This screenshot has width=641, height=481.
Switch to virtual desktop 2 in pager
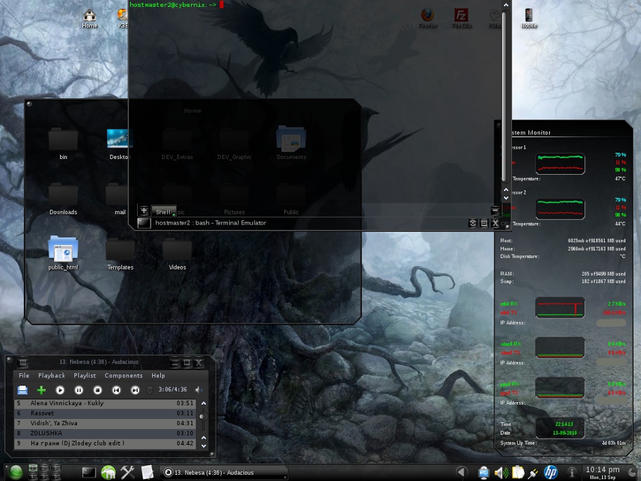click(44, 468)
